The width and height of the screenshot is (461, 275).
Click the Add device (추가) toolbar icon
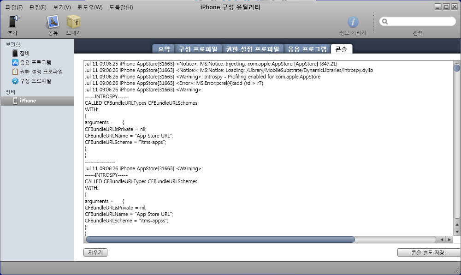coord(13,22)
